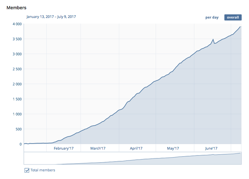Click the 4 000 y-axis value
The image size is (249, 179).
tap(17, 24)
